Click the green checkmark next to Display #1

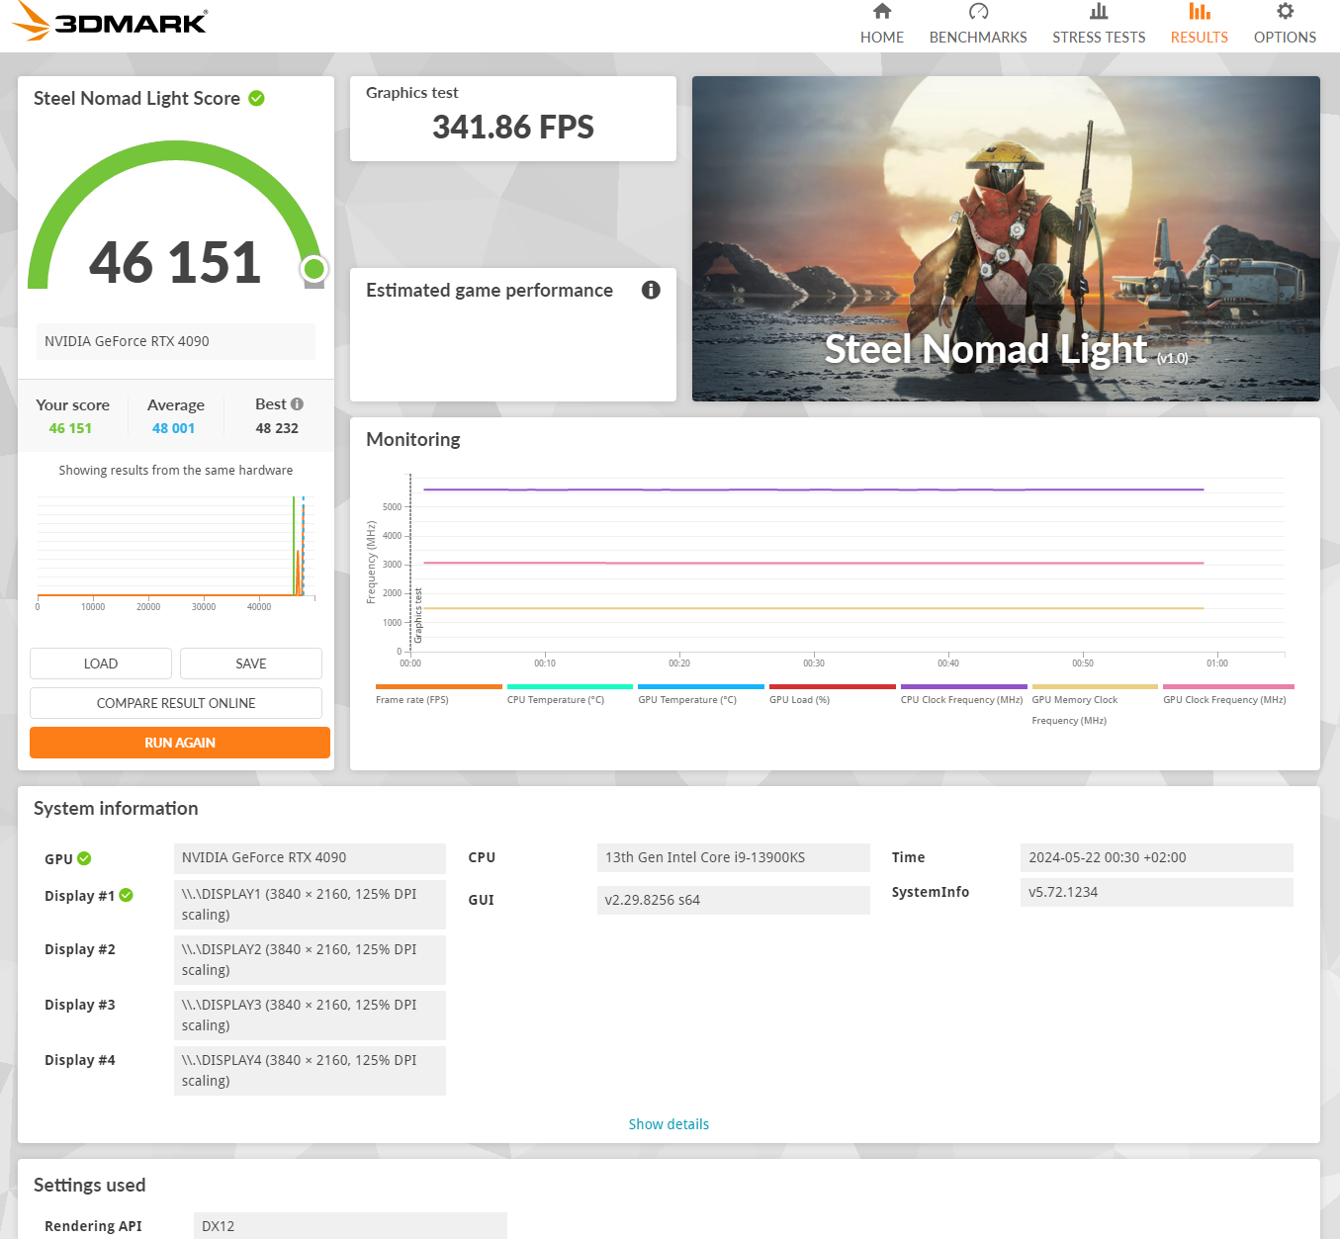pyautogui.click(x=127, y=895)
